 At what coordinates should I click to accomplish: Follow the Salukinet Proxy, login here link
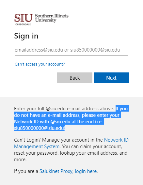pyautogui.click(x=68, y=171)
